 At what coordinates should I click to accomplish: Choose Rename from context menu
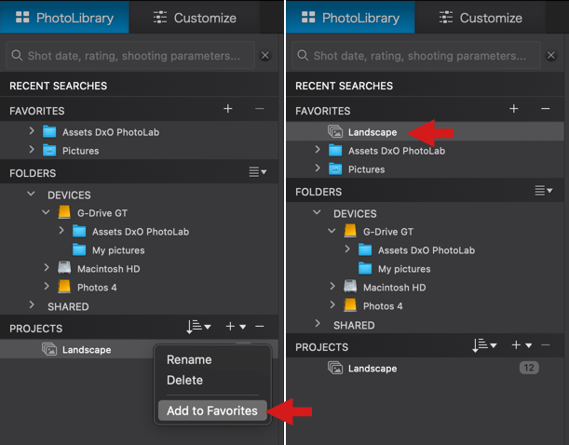(189, 359)
